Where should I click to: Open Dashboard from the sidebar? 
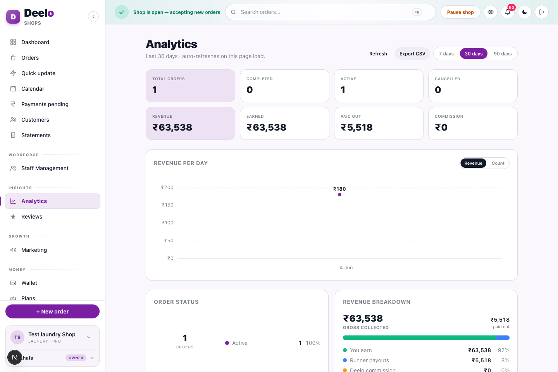pos(52,42)
